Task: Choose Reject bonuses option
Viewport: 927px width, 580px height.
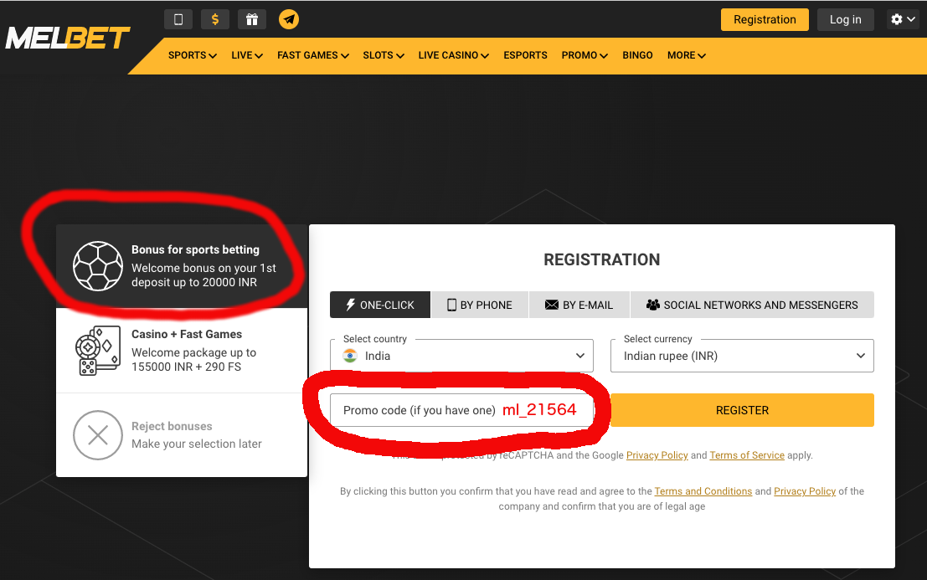Action: click(182, 435)
